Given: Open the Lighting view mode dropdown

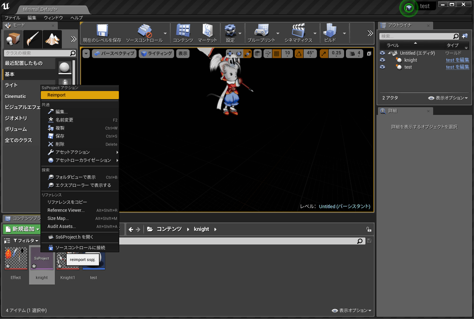Looking at the screenshot, I should [x=157, y=53].
